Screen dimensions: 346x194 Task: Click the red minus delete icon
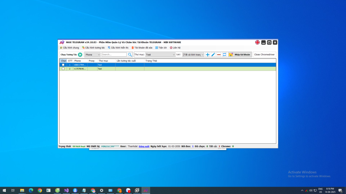point(219,55)
